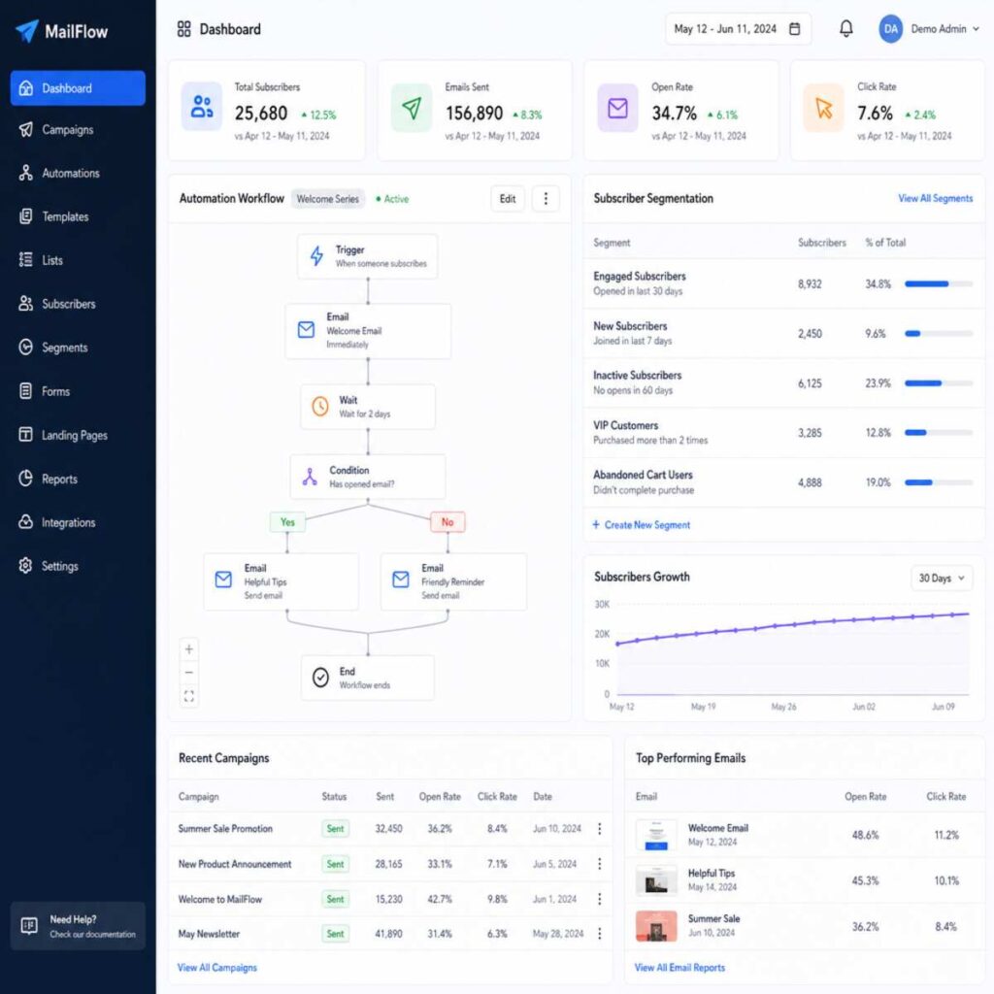Open Segments in sidebar

point(78,348)
